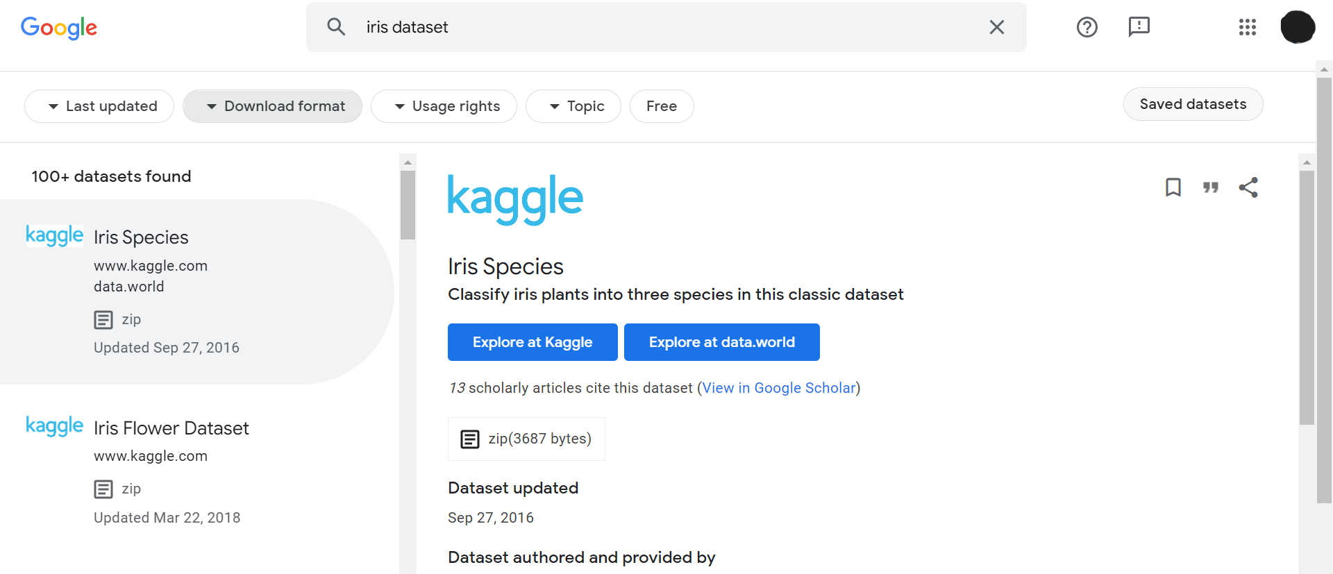The width and height of the screenshot is (1333, 574).
Task: Expand the Download format filter
Action: point(272,106)
